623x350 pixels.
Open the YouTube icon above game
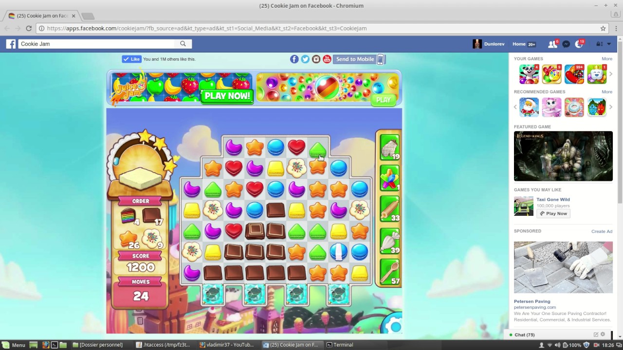327,59
